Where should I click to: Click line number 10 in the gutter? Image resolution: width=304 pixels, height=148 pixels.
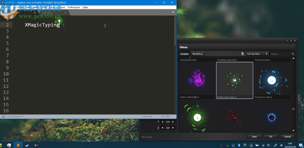(6, 74)
